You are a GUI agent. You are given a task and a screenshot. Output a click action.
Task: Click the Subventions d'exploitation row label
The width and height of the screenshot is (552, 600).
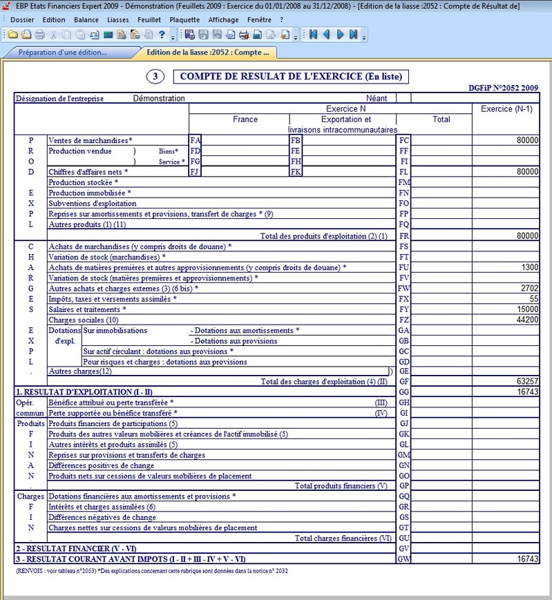pos(93,203)
